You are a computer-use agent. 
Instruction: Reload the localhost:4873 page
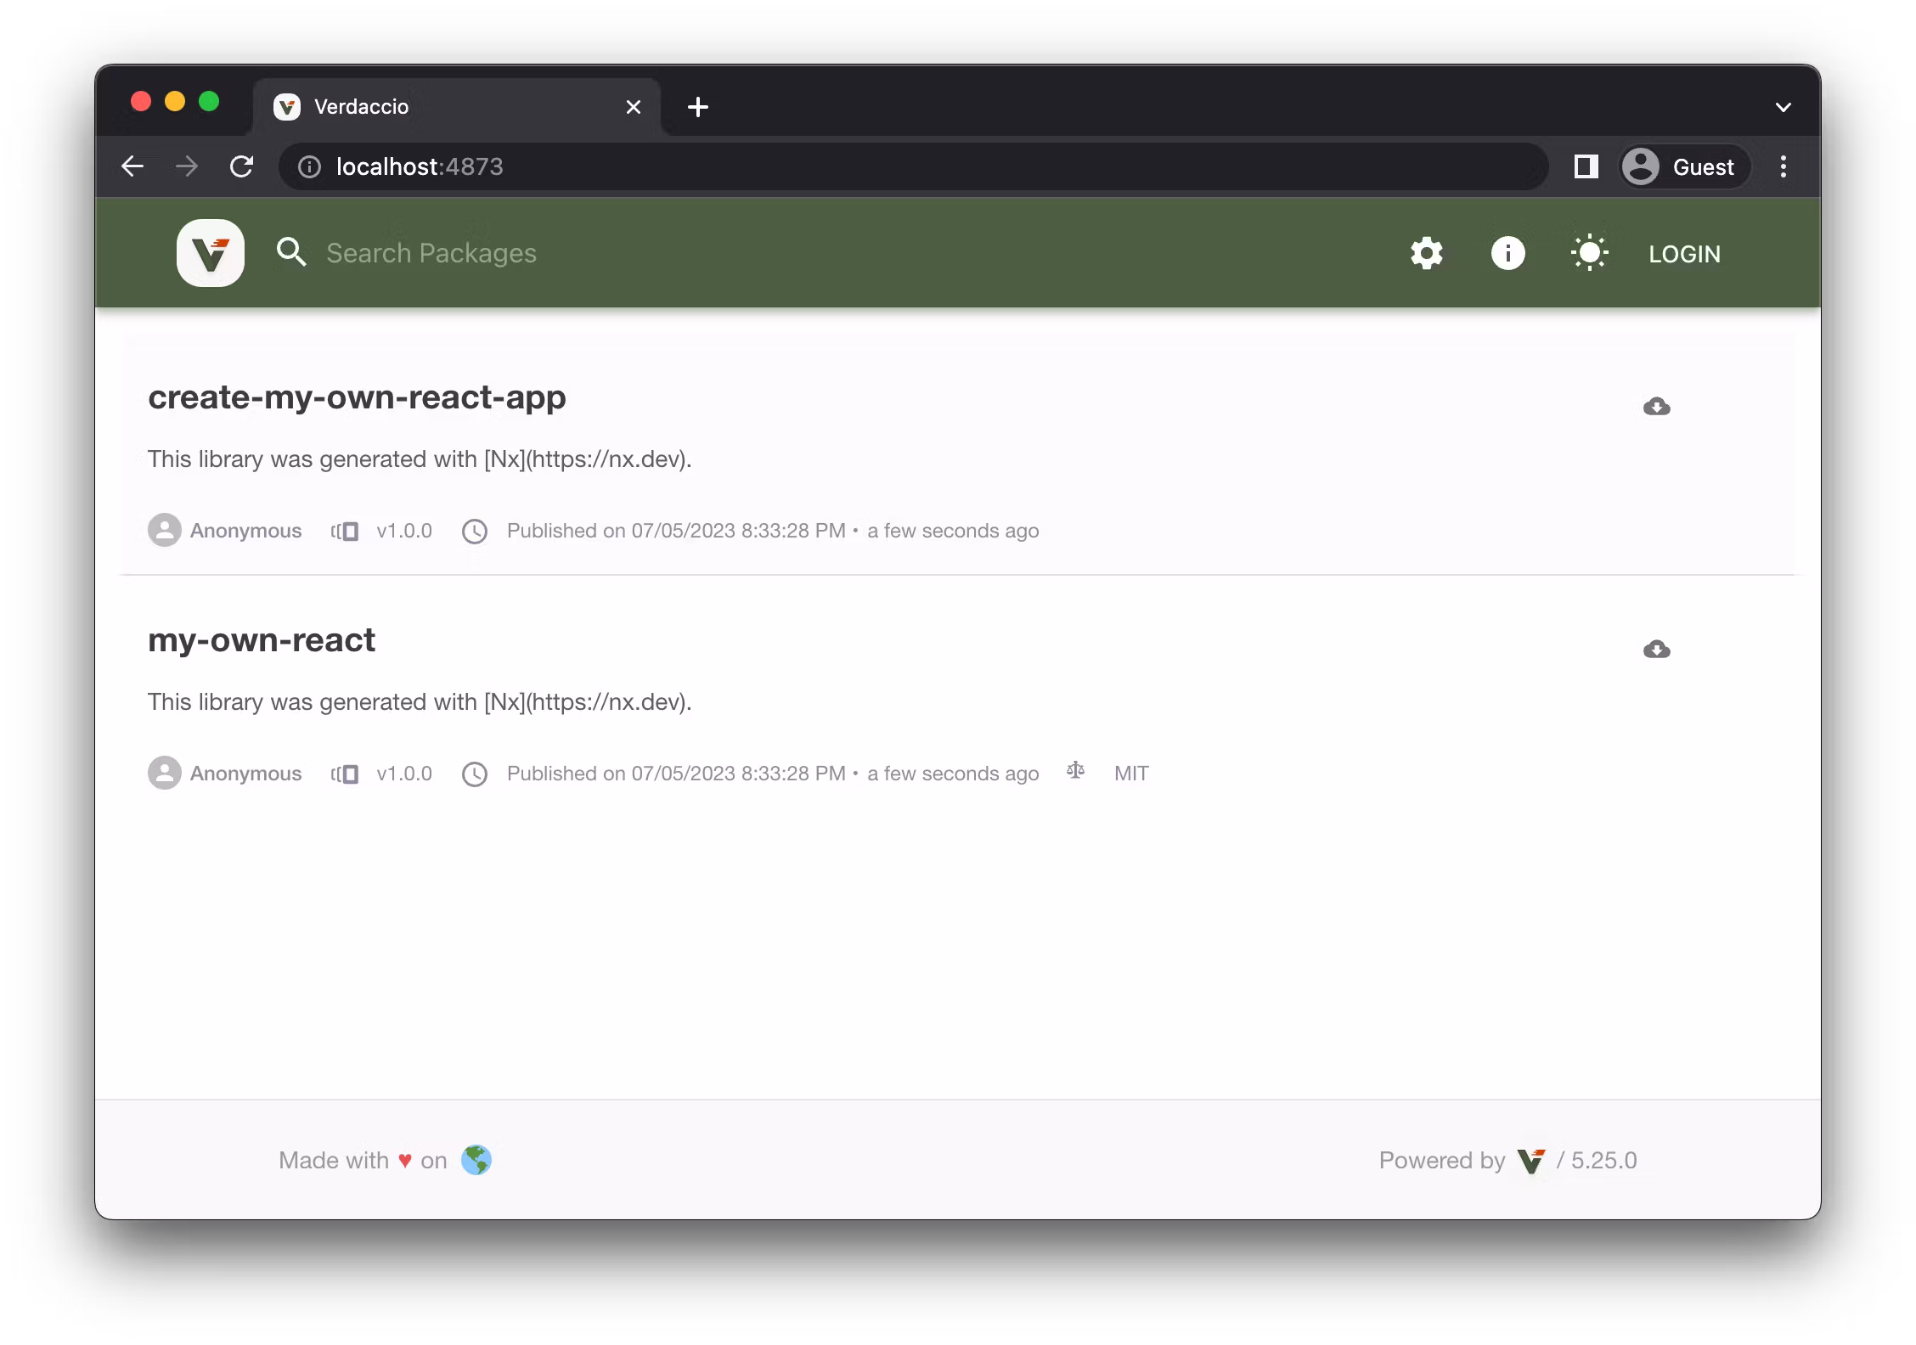click(242, 167)
